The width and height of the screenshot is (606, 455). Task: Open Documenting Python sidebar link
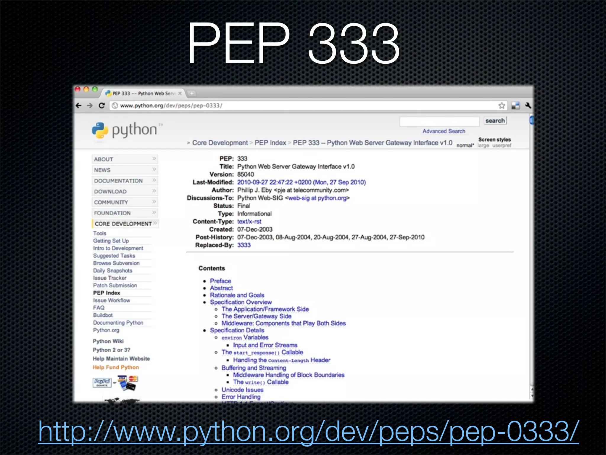click(118, 323)
